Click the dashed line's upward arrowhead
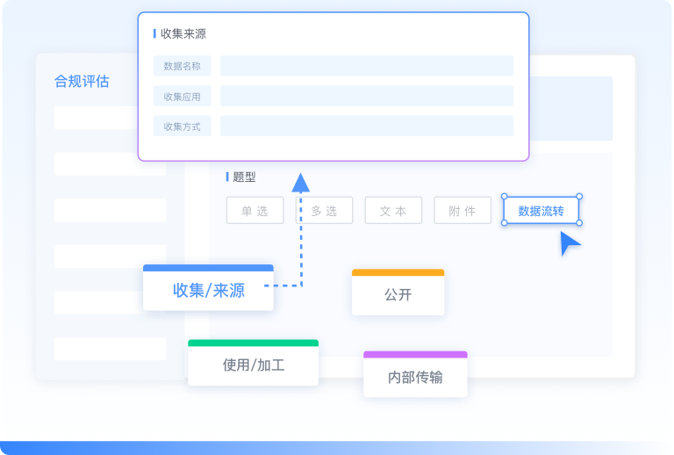The height and width of the screenshot is (455, 674). tap(301, 182)
